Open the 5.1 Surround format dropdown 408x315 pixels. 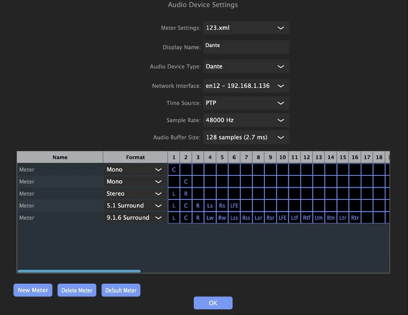click(135, 206)
